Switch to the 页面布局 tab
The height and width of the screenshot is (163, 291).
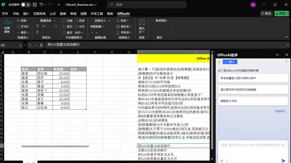click(x=39, y=14)
